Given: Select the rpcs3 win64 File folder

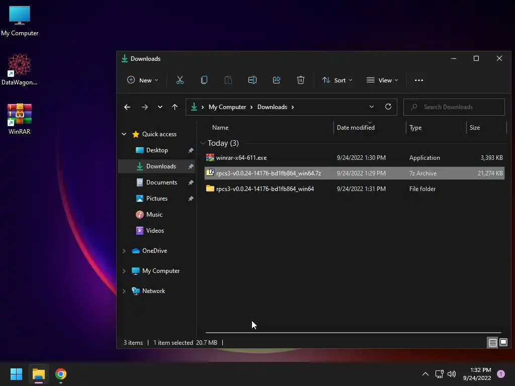Looking at the screenshot, I should pos(355,189).
